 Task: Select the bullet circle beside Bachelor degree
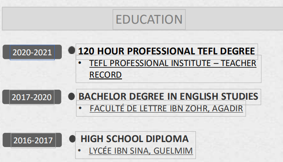pos(71,96)
